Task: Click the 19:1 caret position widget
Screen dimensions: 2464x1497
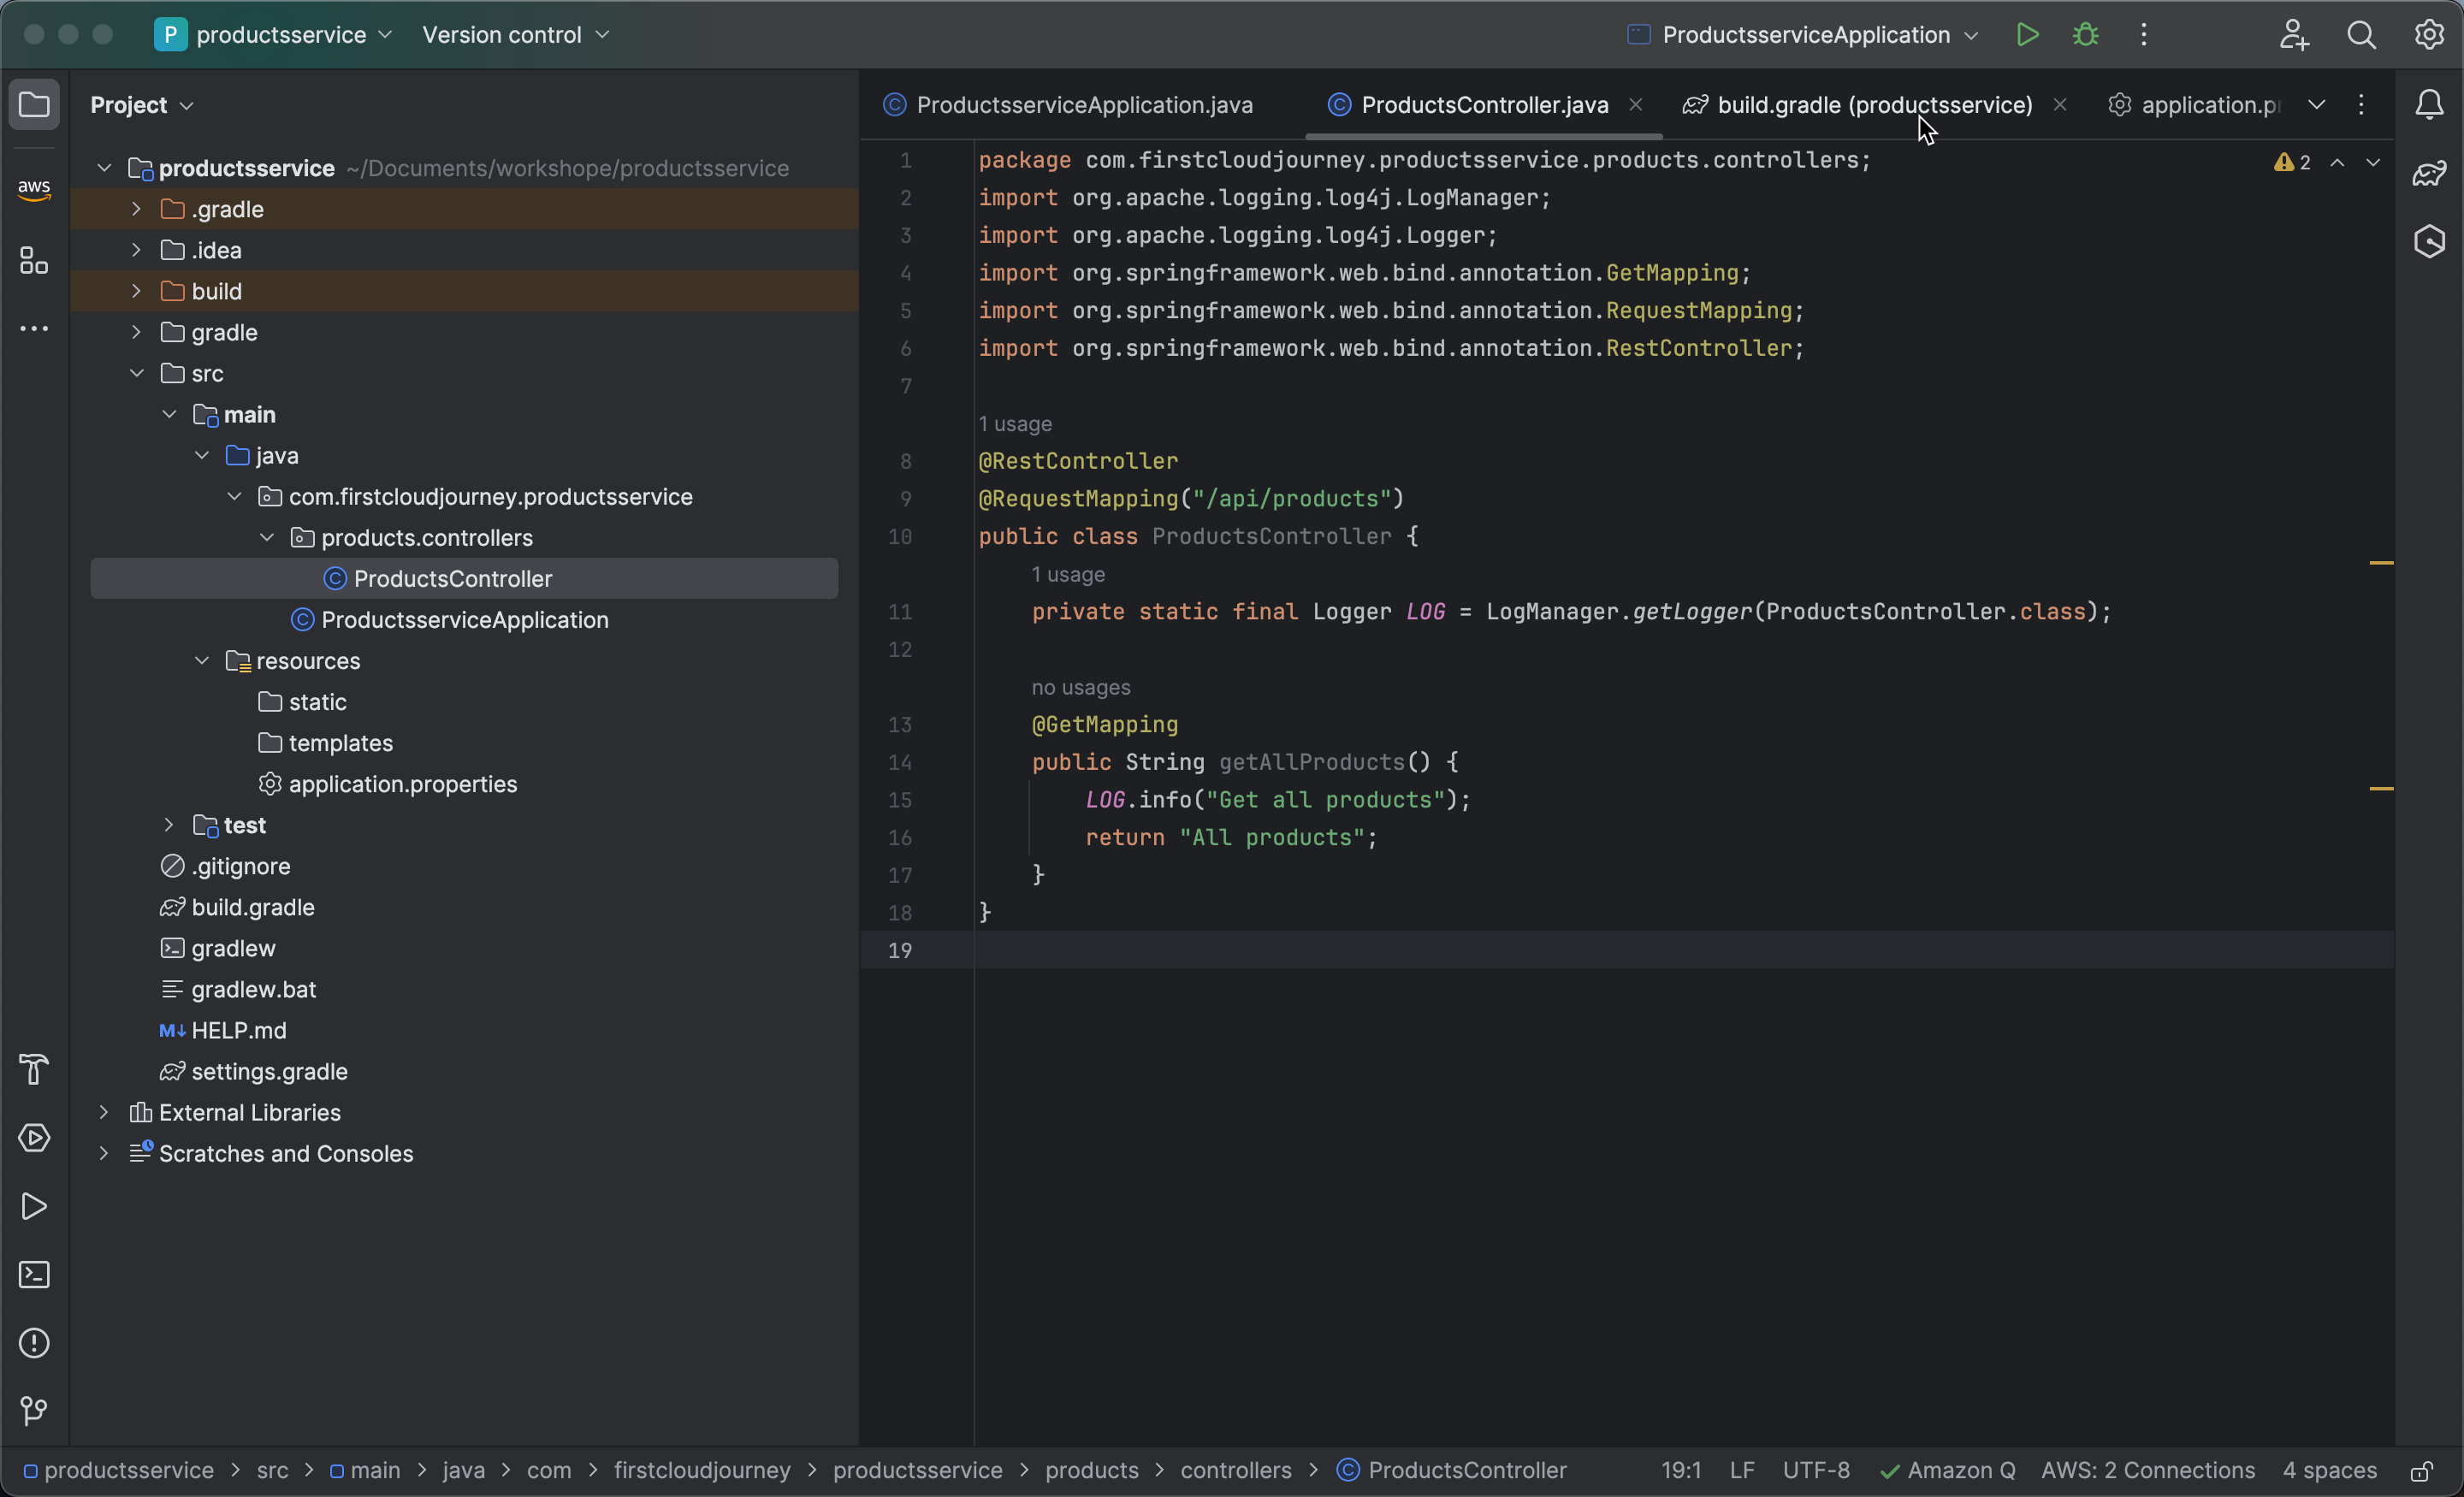Action: click(1681, 1471)
